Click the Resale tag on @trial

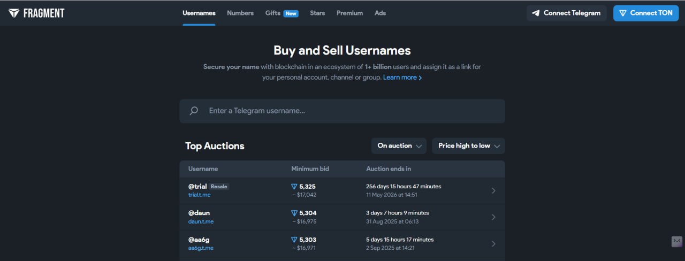219,187
